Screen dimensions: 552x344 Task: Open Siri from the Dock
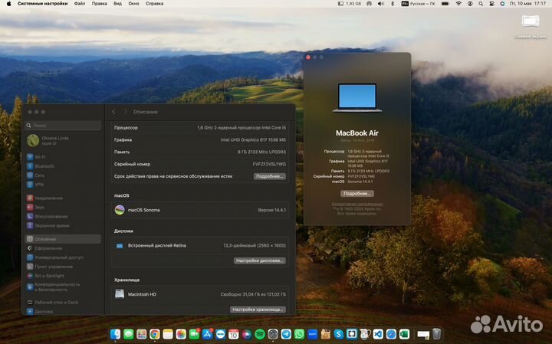point(247,334)
